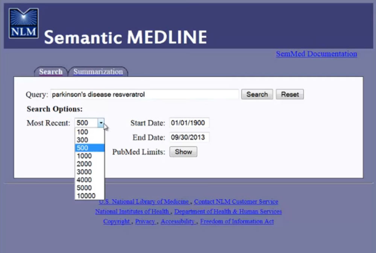
Task: Click the Search button
Action: (257, 94)
